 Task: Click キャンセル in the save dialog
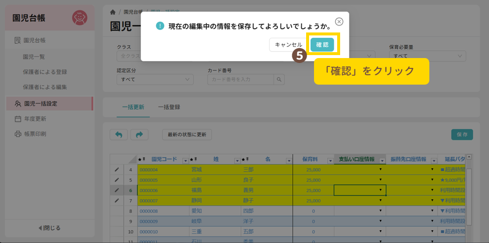(x=288, y=45)
